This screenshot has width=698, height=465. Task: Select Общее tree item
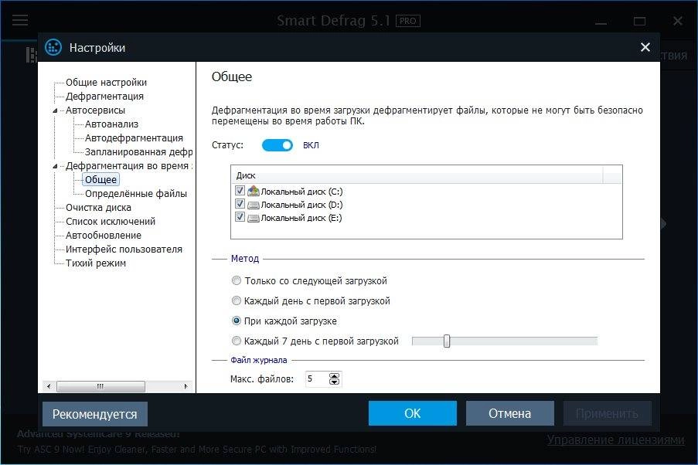[100, 180]
